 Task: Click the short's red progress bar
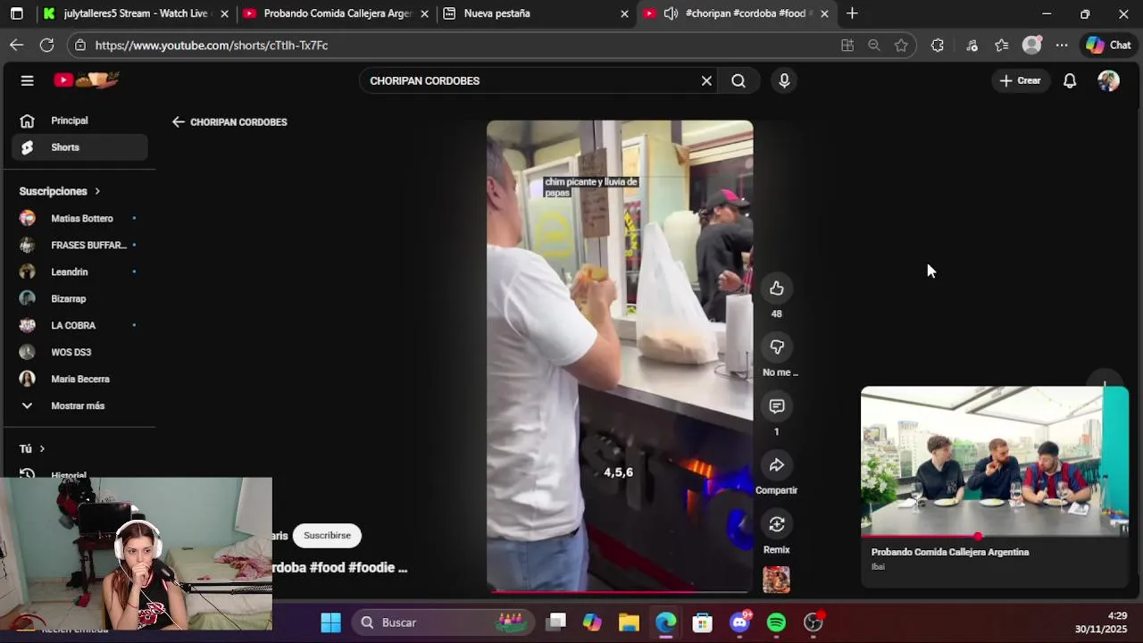pyautogui.click(x=619, y=591)
